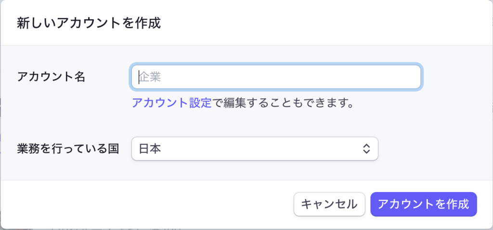493x230 pixels.
Task: Click the text cursor in the account name field
Action: click(139, 77)
